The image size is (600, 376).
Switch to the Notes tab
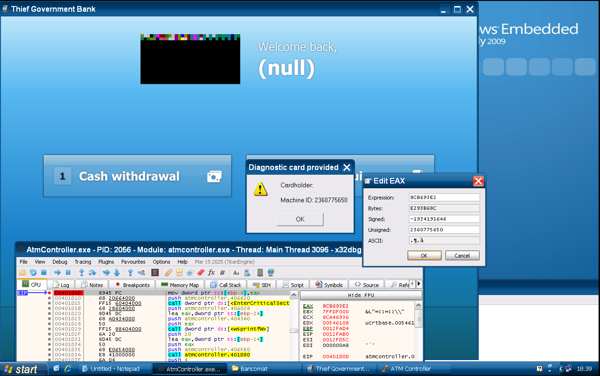point(91,285)
